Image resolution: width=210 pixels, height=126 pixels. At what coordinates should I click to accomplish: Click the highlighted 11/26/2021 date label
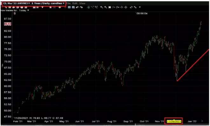(174, 121)
